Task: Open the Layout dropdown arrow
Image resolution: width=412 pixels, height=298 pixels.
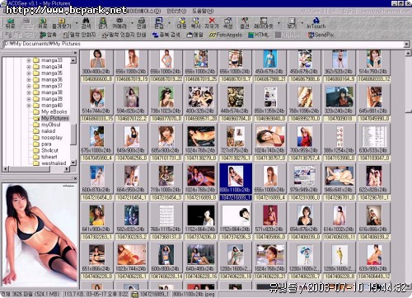Action: pyautogui.click(x=279, y=23)
